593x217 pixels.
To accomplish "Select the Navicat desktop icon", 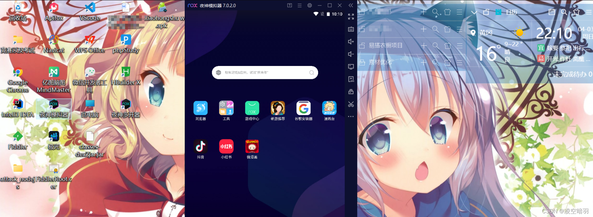I will pyautogui.click(x=54, y=44).
